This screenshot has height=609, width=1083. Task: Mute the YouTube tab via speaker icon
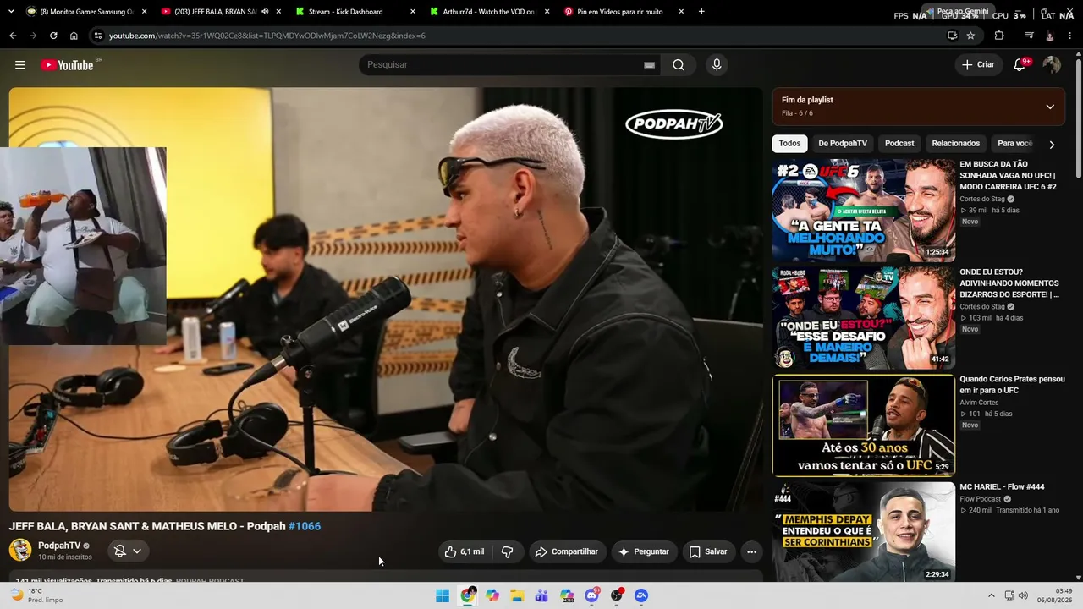click(265, 12)
